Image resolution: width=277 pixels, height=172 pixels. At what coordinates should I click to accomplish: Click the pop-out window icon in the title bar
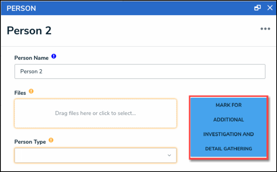(x=258, y=8)
